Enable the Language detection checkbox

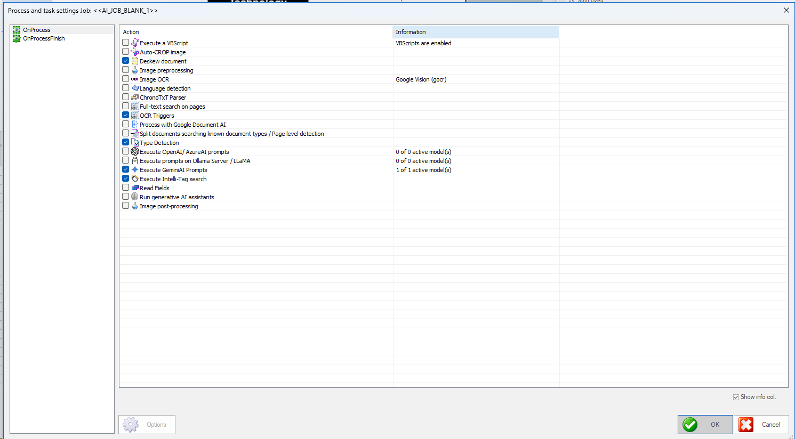pyautogui.click(x=126, y=88)
